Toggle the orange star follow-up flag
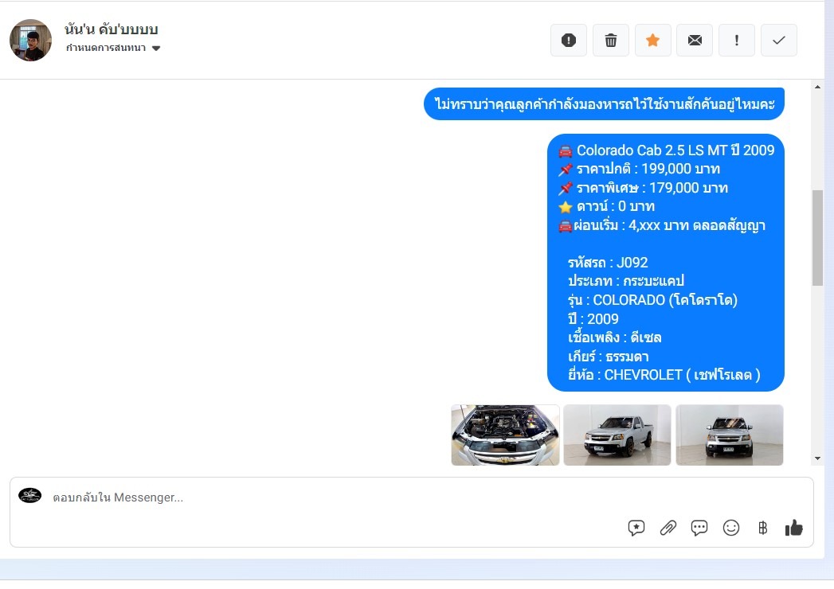The height and width of the screenshot is (589, 834). tap(652, 41)
